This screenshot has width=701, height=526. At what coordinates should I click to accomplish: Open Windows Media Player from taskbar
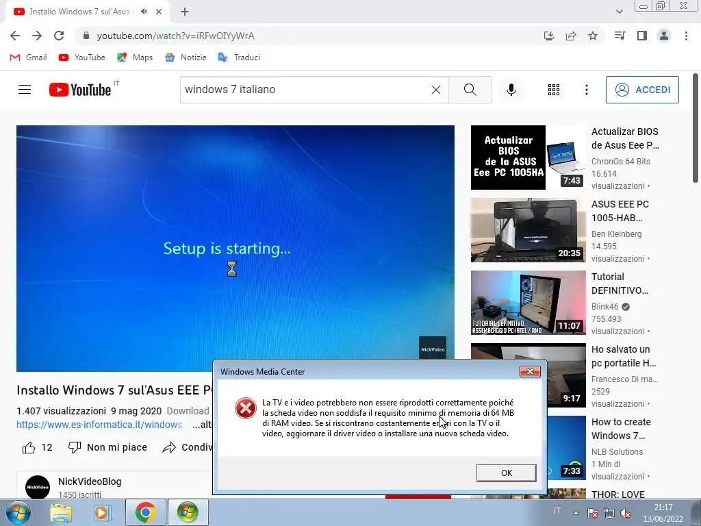point(103,512)
